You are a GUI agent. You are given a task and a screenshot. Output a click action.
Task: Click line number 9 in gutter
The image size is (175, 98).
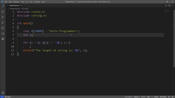(x=13, y=43)
